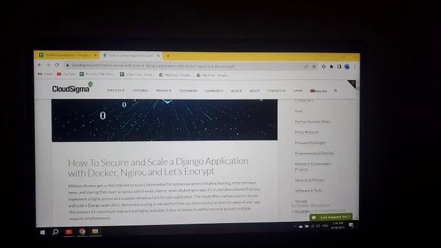The image size is (441, 248).
Task: Open the COMMUNITY menu item
Action: (214, 91)
